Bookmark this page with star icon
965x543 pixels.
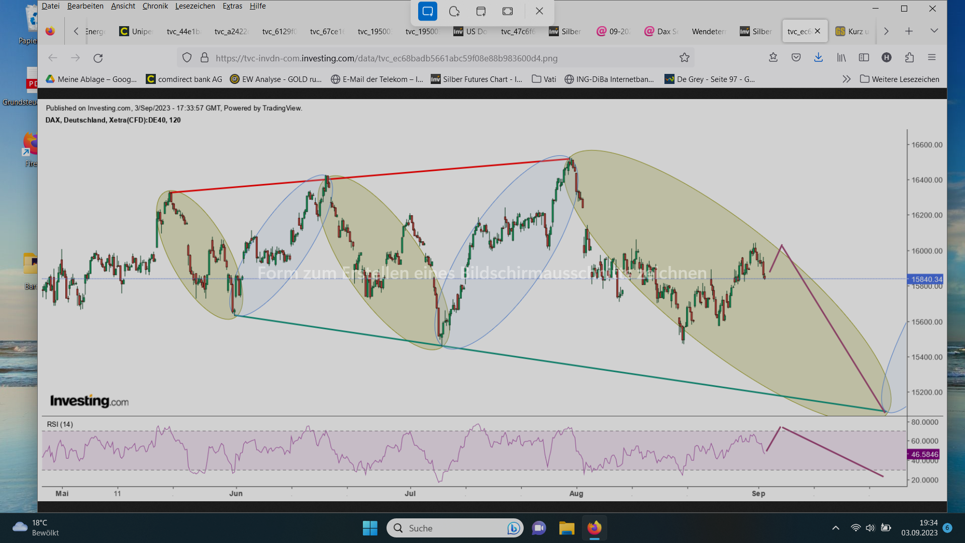[684, 58]
